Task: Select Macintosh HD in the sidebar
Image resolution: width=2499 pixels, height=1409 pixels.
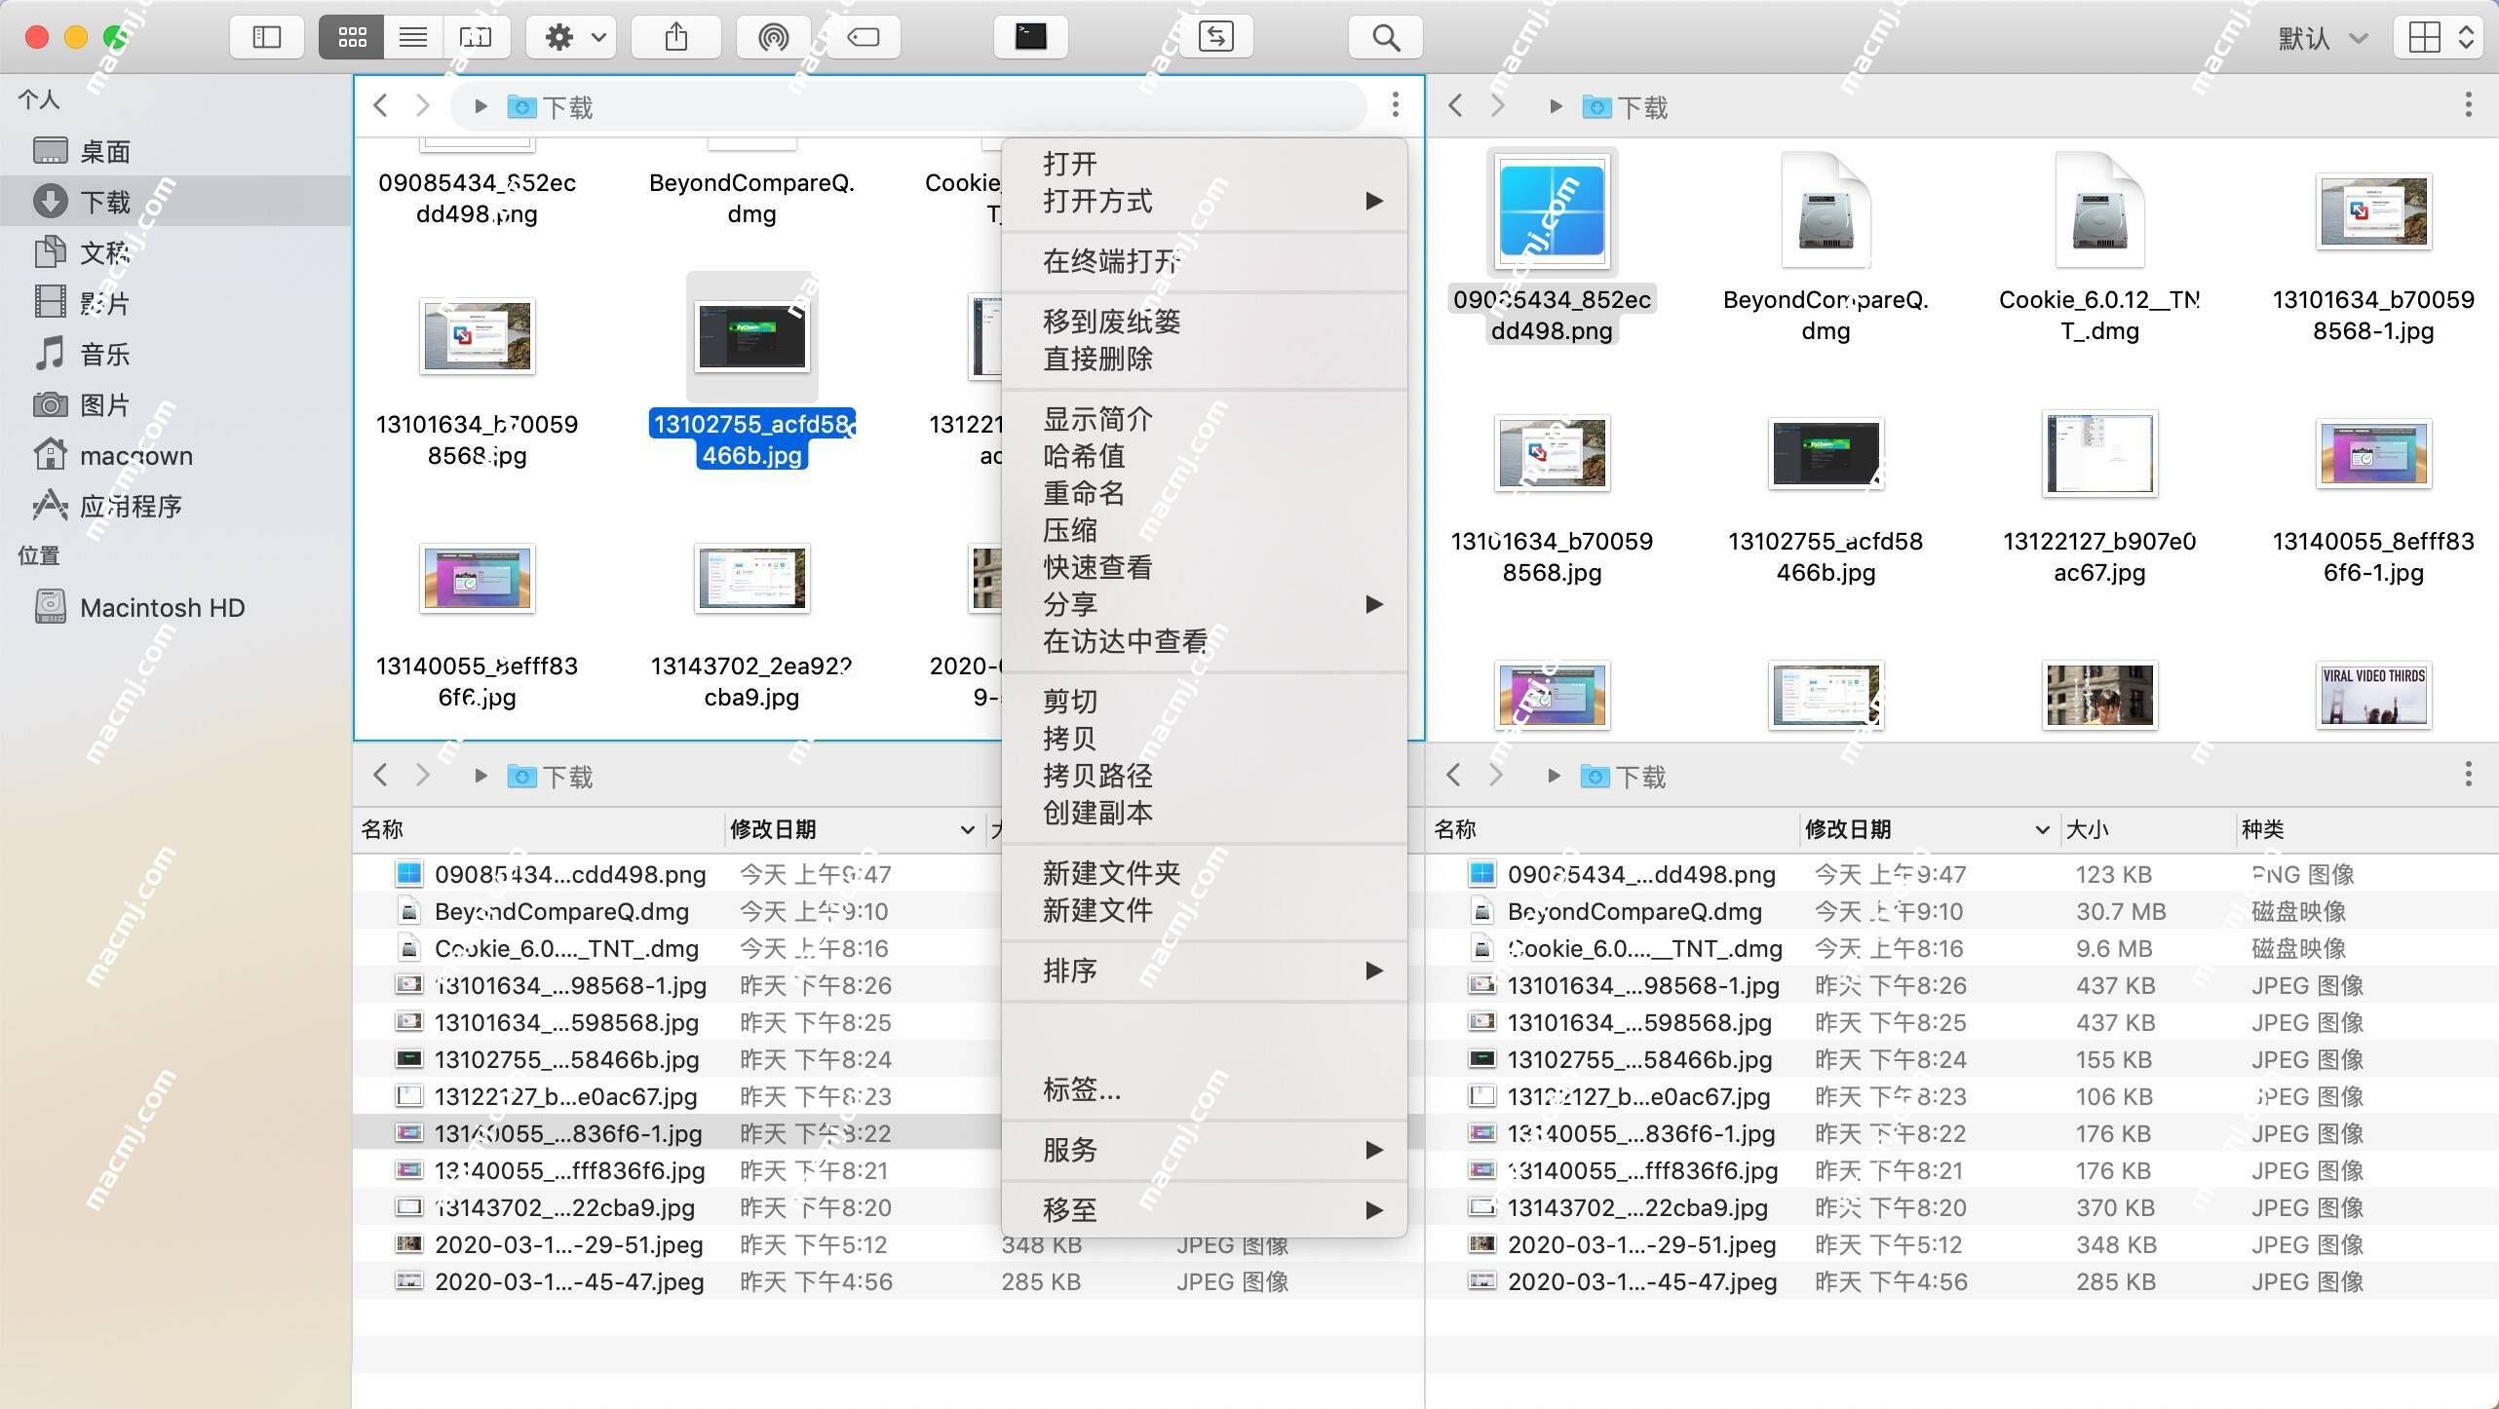Action: [175, 607]
